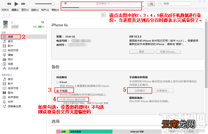This screenshot has height=134, width=208.
Task: Click the battery level icon
Action: point(40,27)
